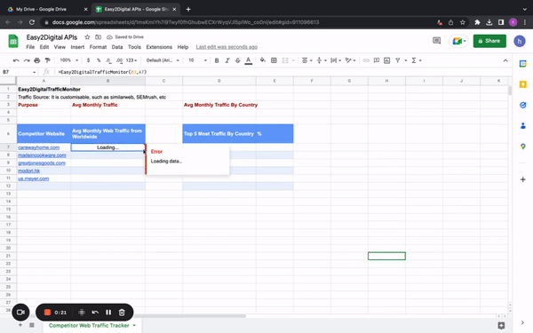Open the zoom level dropdown

tap(69, 60)
